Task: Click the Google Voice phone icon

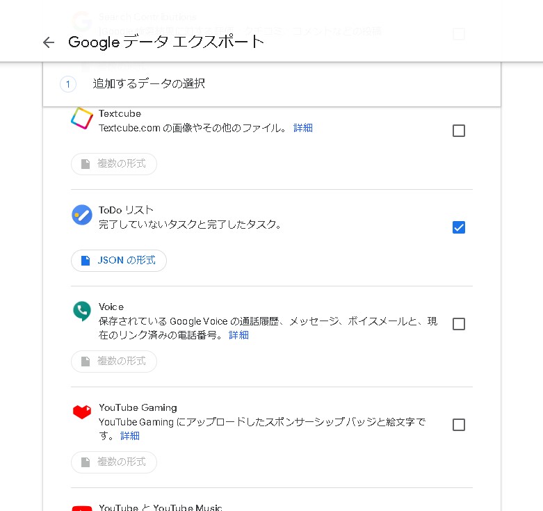Action: 81,311
